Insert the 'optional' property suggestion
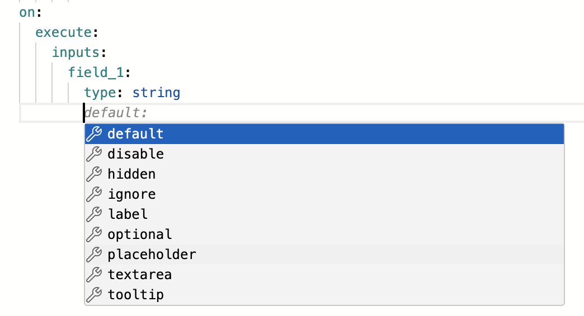Viewport: 584px width, 316px height. point(139,234)
